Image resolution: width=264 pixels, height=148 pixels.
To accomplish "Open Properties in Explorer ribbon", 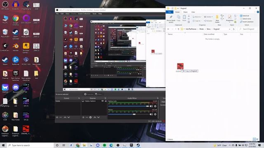I will pyautogui.click(x=229, y=18).
